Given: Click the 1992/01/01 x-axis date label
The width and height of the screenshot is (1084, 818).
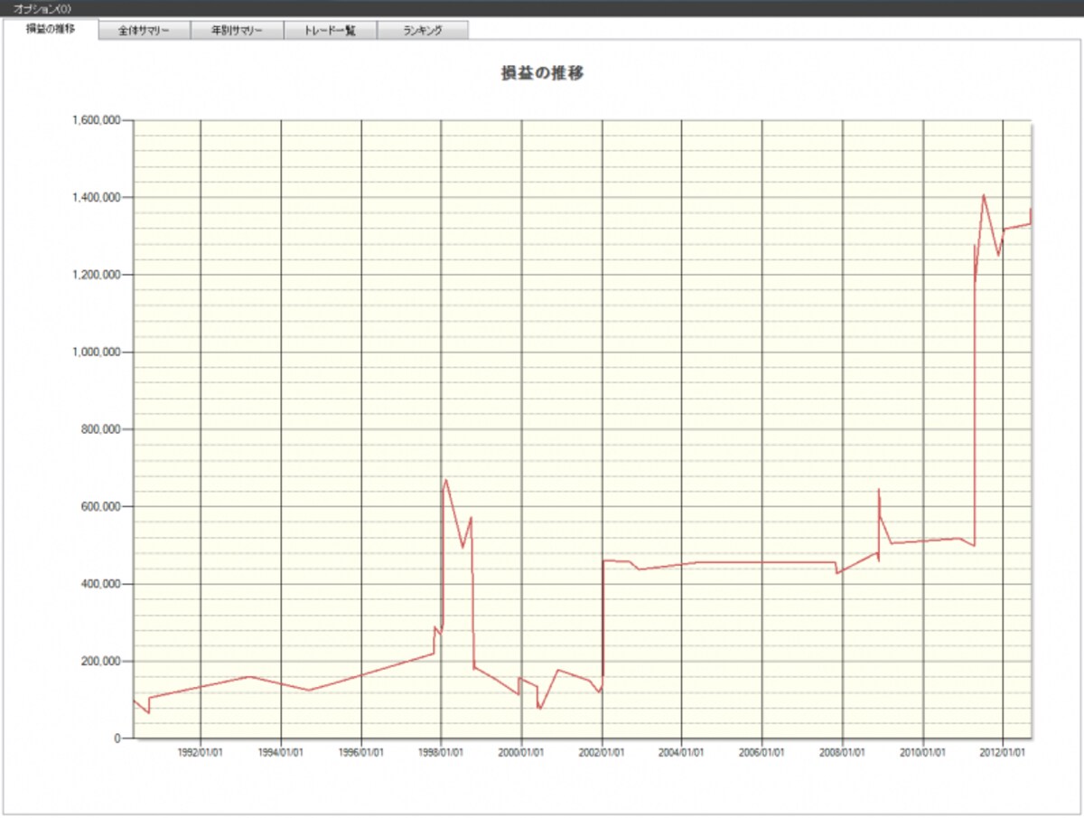Looking at the screenshot, I should tap(201, 750).
